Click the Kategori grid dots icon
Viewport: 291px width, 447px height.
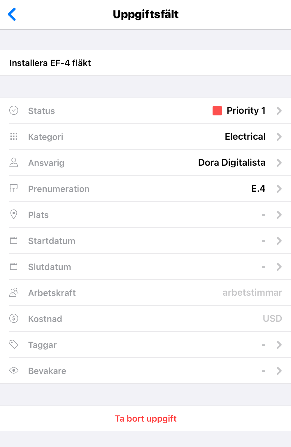[14, 136]
